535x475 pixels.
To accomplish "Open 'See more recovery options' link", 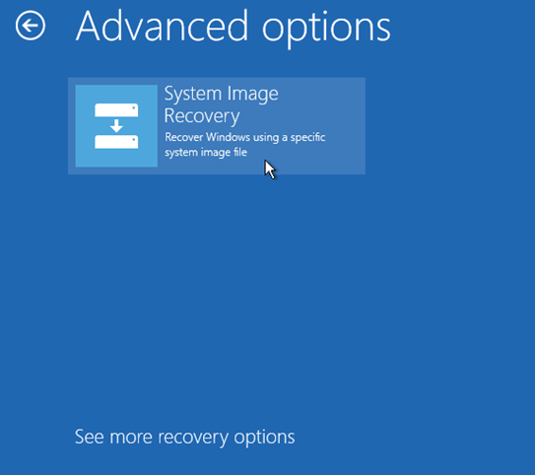I will [184, 438].
